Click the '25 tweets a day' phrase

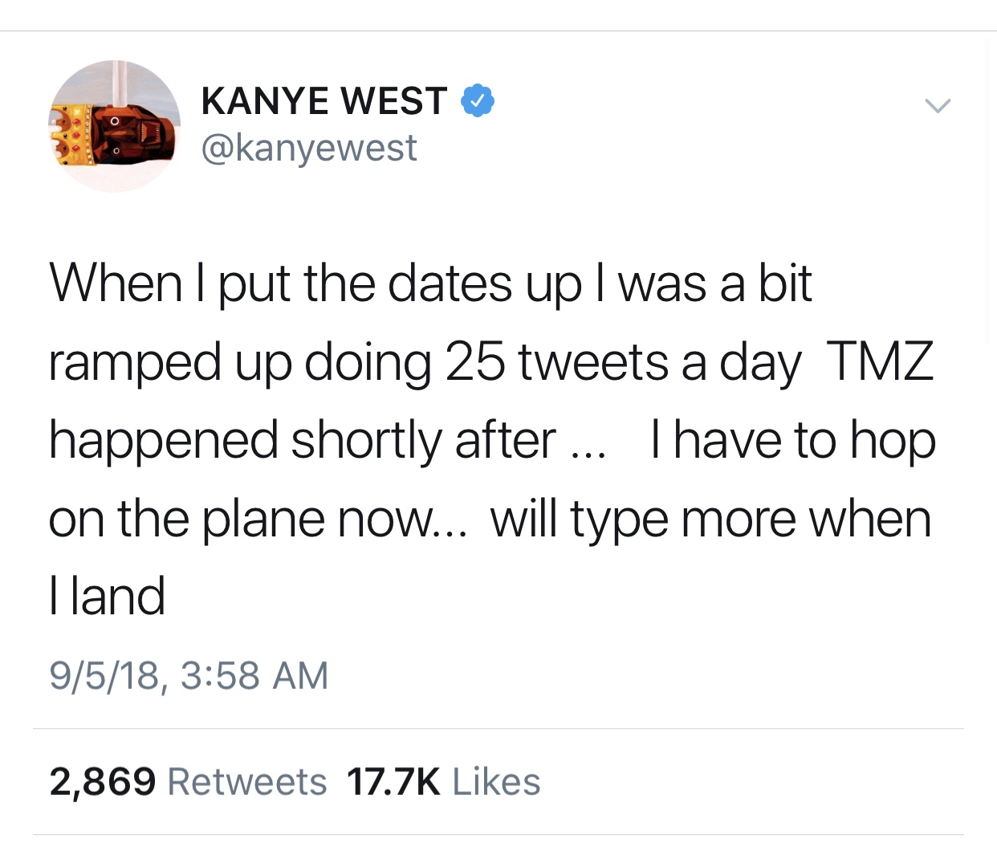[x=623, y=363]
